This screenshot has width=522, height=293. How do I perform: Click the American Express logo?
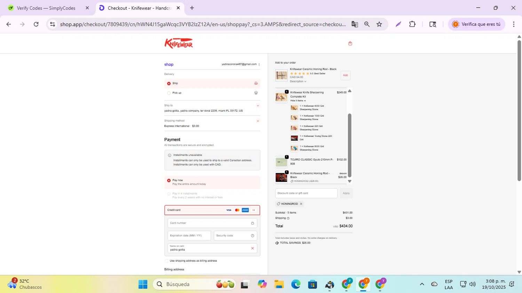[x=245, y=210]
